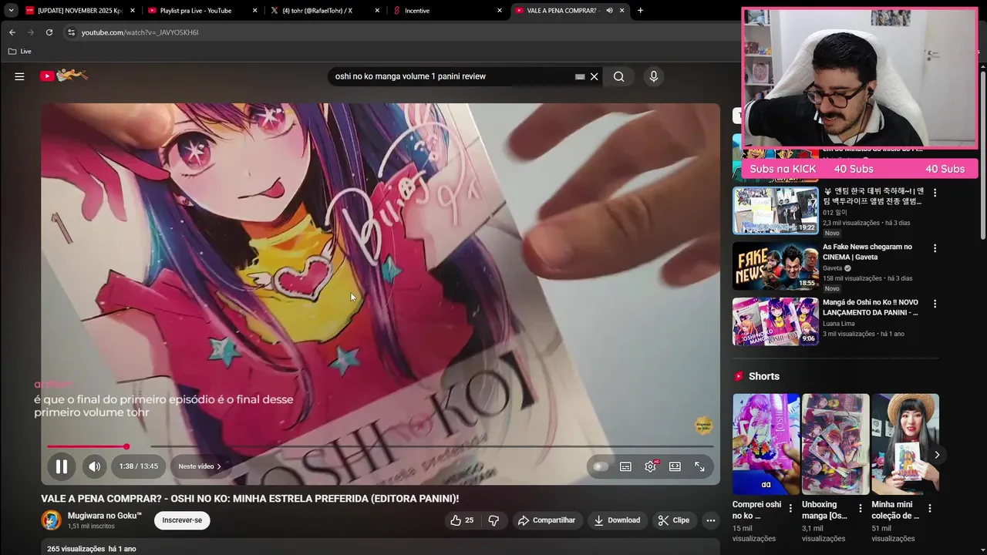
Task: Open 'Comprei oshi no ko' short
Action: click(766, 444)
